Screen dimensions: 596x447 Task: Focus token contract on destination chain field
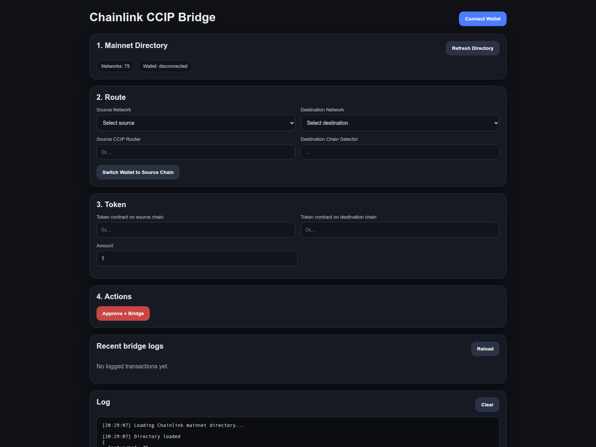400,230
